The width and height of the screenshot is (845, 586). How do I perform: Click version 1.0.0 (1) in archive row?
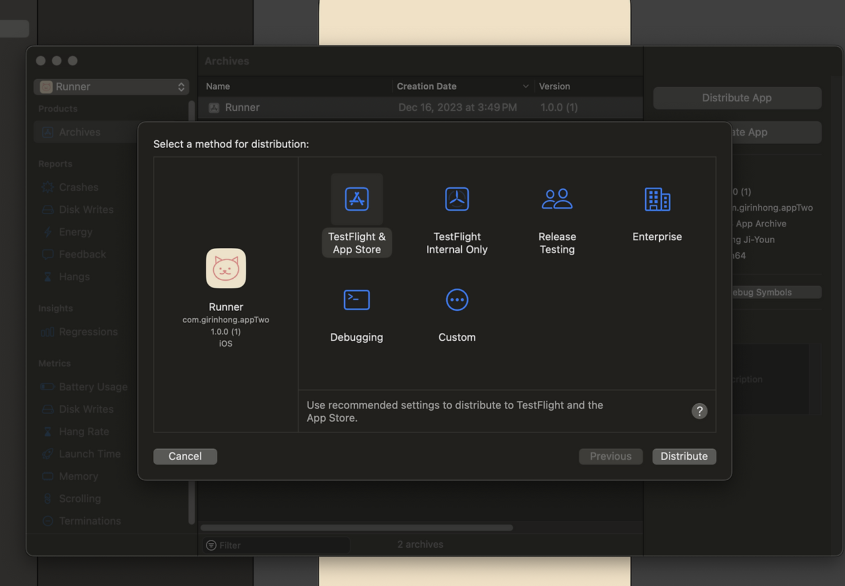coord(558,108)
